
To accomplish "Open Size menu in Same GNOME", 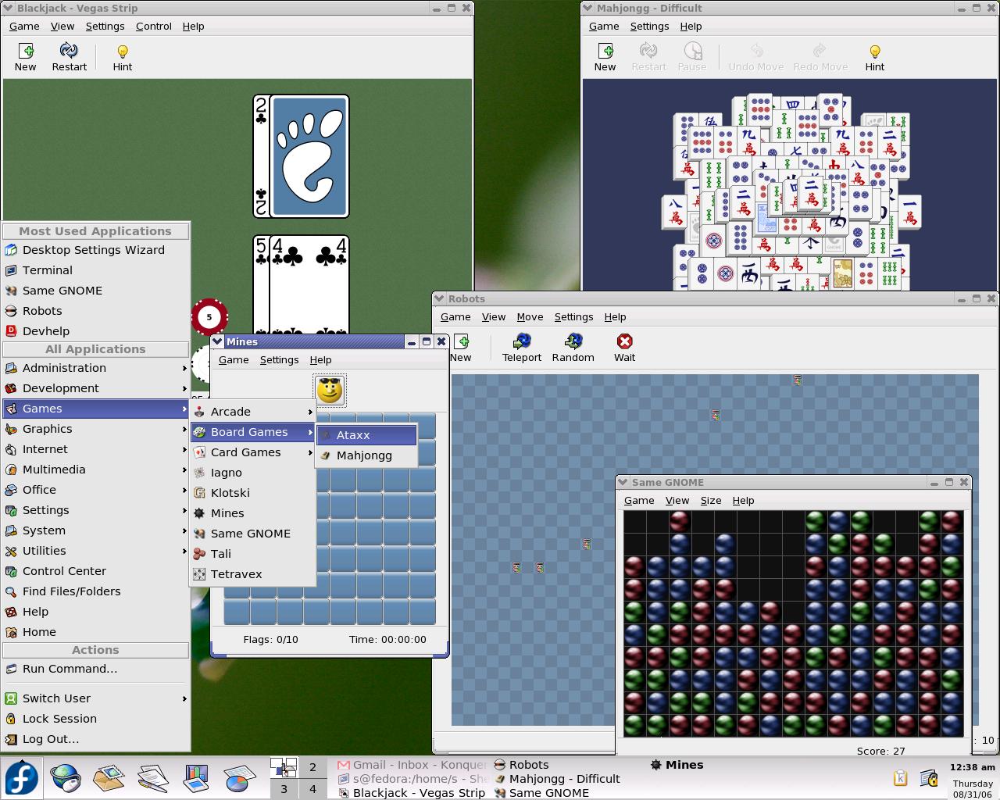I will 710,500.
